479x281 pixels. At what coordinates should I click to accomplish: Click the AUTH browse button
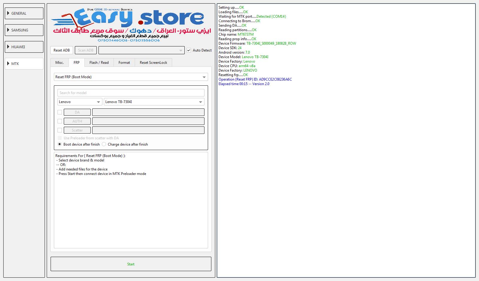(x=77, y=121)
